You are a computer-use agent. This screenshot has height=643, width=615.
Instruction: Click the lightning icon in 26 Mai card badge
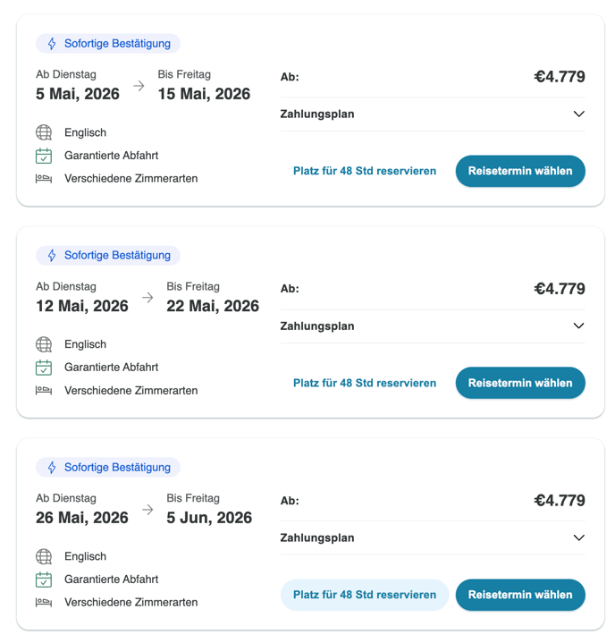52,467
